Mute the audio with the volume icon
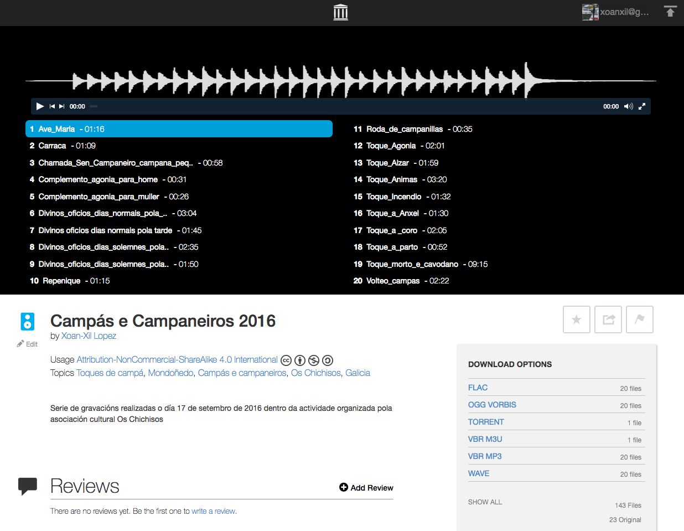The image size is (684, 531). tap(628, 106)
